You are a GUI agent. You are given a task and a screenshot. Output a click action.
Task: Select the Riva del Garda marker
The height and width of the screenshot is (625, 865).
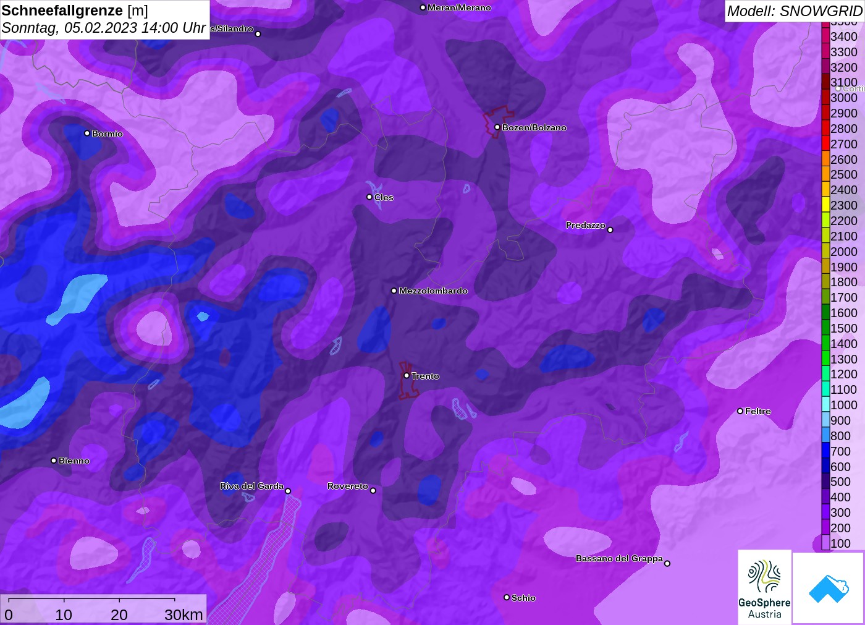[288, 491]
